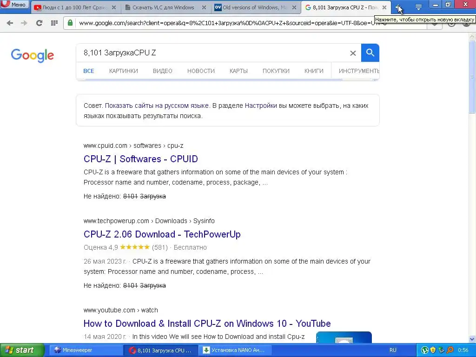Screen dimensions: 476x357
Task: Click the Safely Remove Hardware tray icon
Action: tap(442, 350)
